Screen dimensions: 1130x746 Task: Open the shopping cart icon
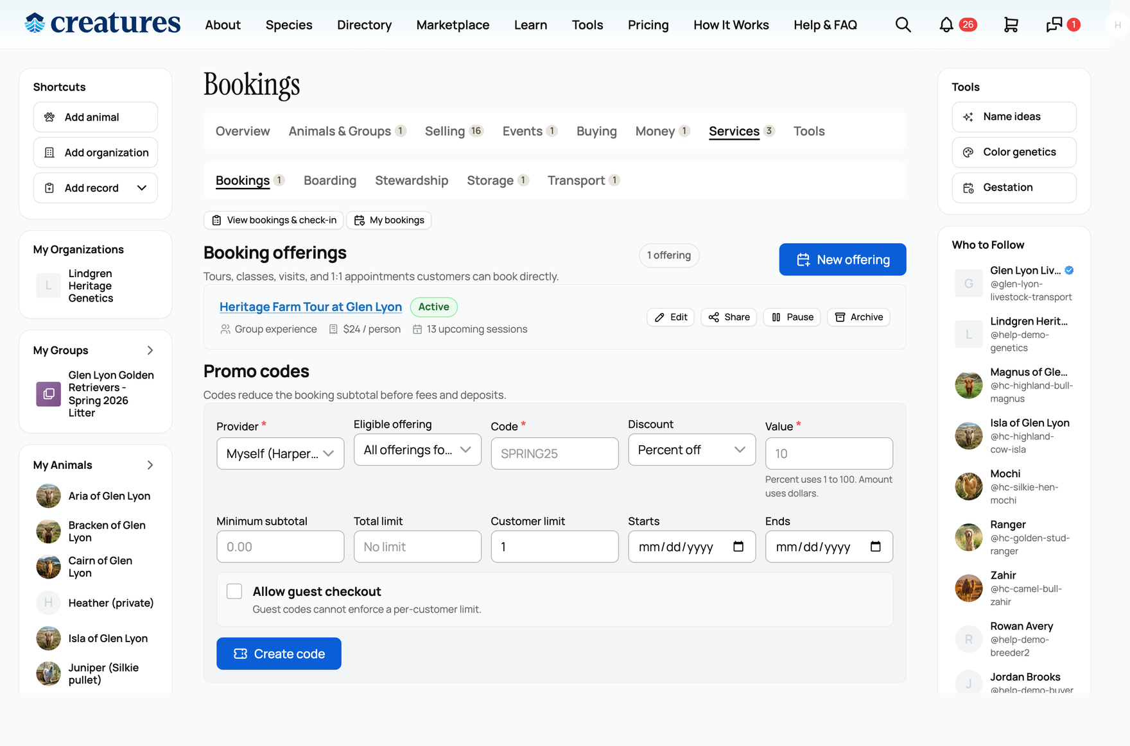pyautogui.click(x=1011, y=25)
